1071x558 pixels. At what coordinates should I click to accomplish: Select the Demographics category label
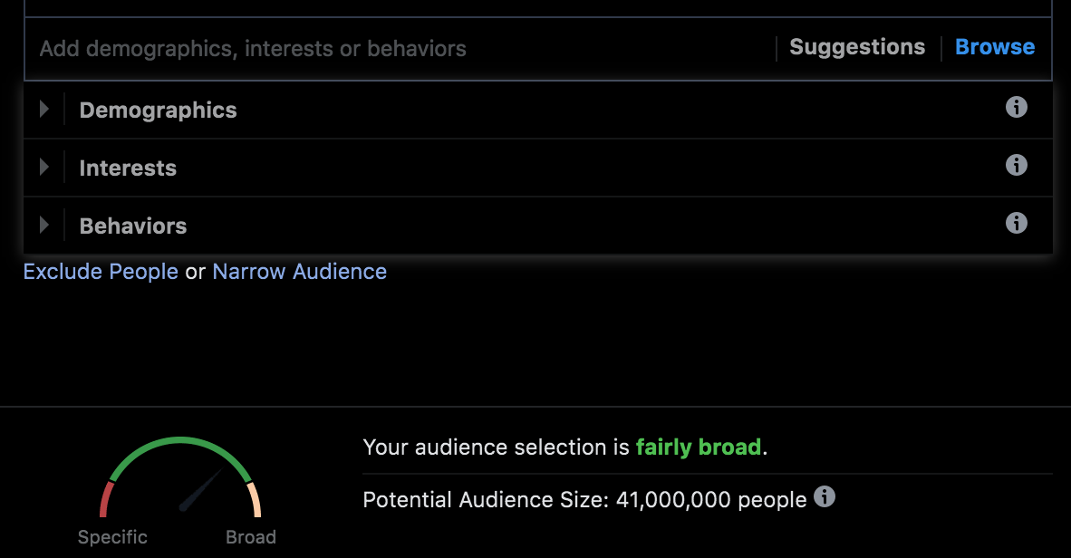coord(158,111)
